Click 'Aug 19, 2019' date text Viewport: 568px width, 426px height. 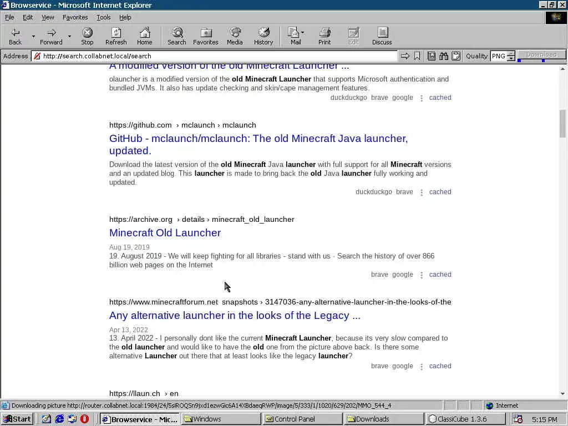tap(129, 247)
